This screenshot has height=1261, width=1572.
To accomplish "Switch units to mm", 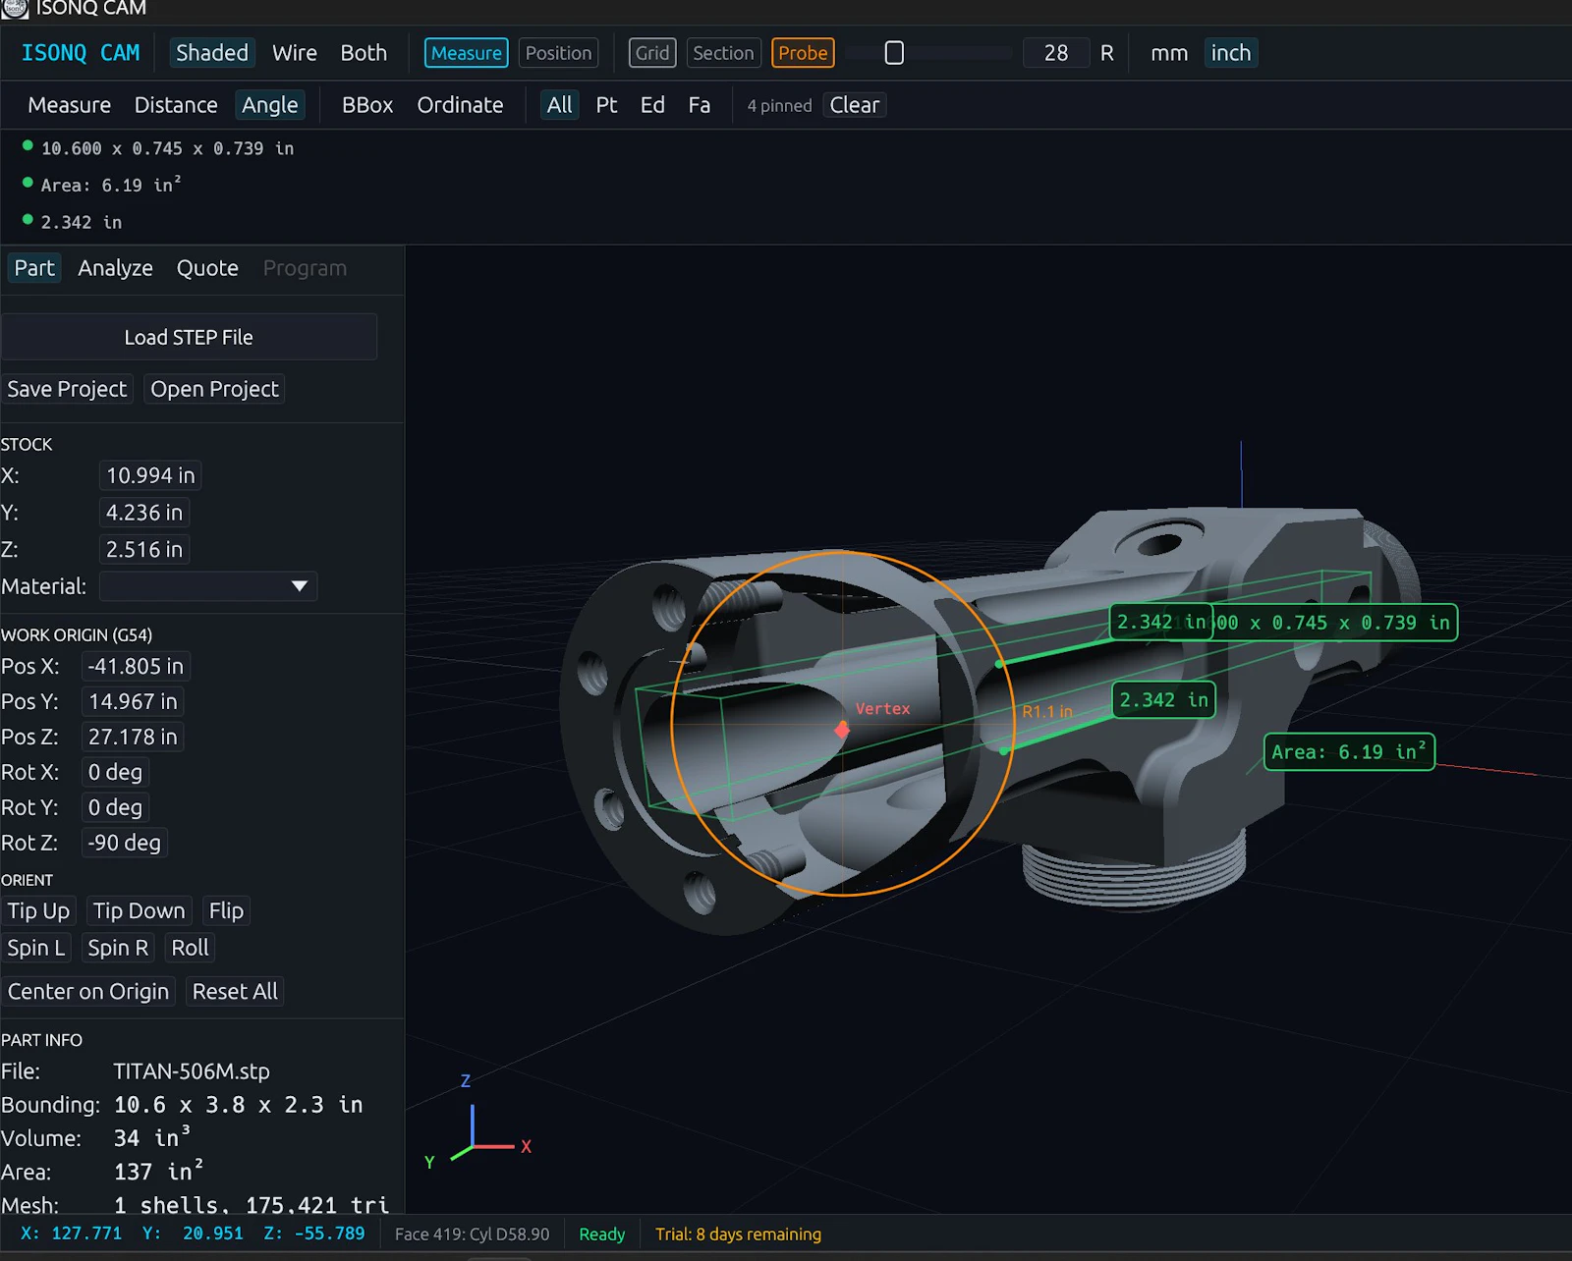I will click(1169, 53).
